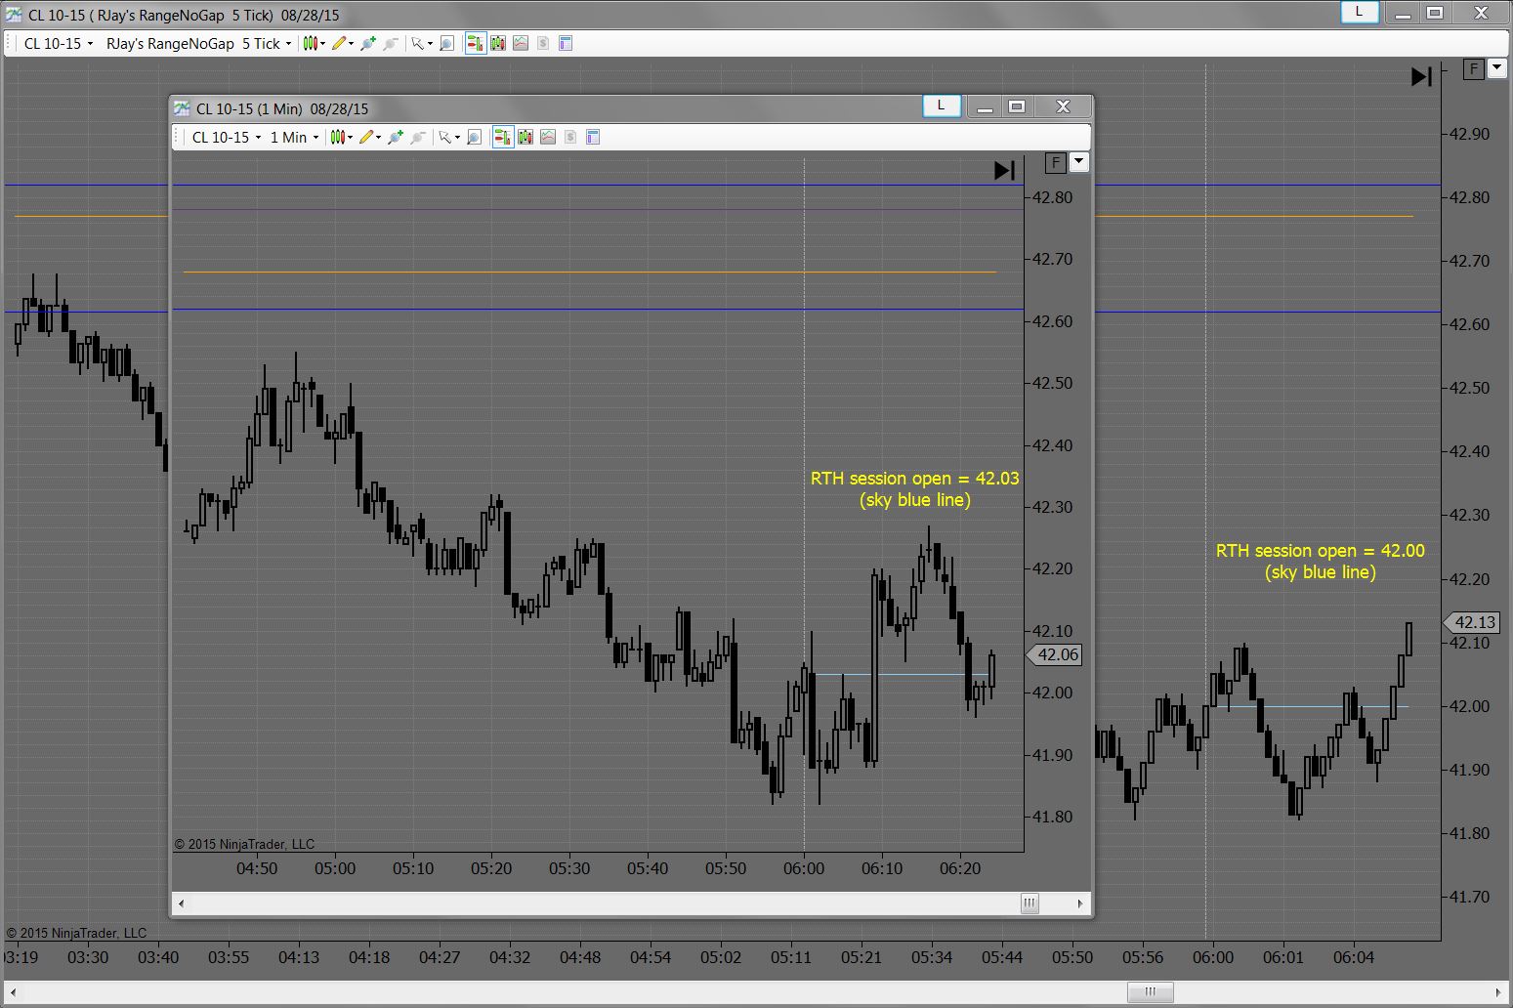This screenshot has width=1513, height=1008.
Task: Expand drawing tools arrow in 5 Tick toolbar
Action: (x=352, y=44)
